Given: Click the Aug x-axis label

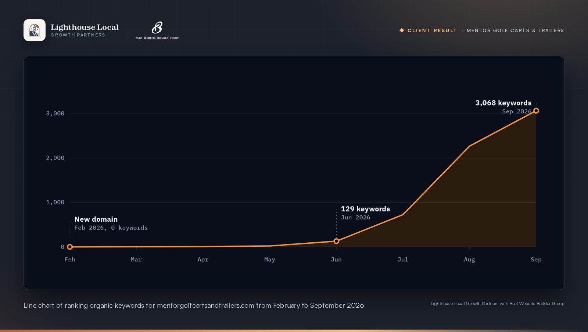Looking at the screenshot, I should pyautogui.click(x=469, y=260).
